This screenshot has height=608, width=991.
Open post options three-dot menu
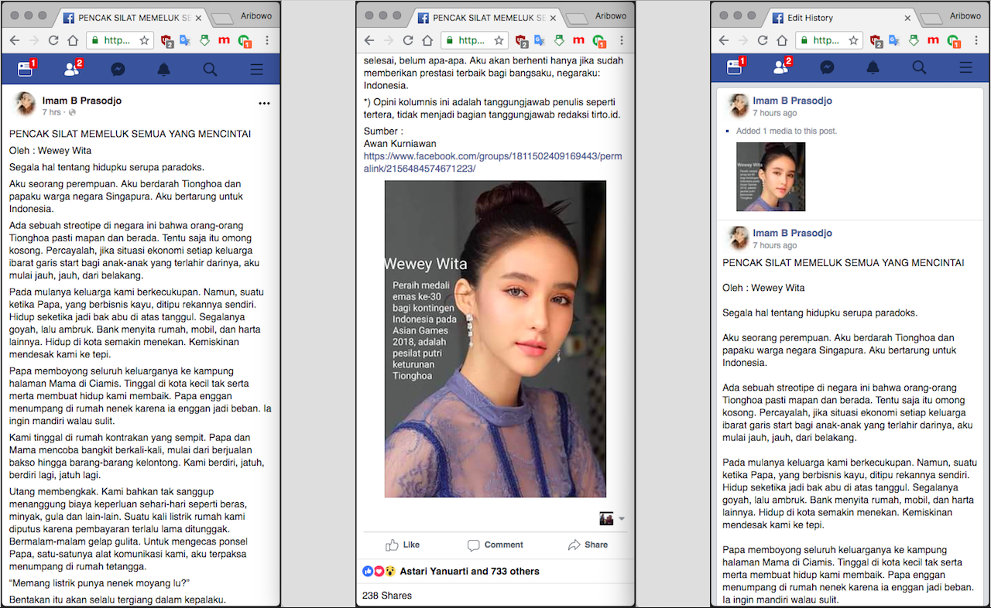point(264,103)
